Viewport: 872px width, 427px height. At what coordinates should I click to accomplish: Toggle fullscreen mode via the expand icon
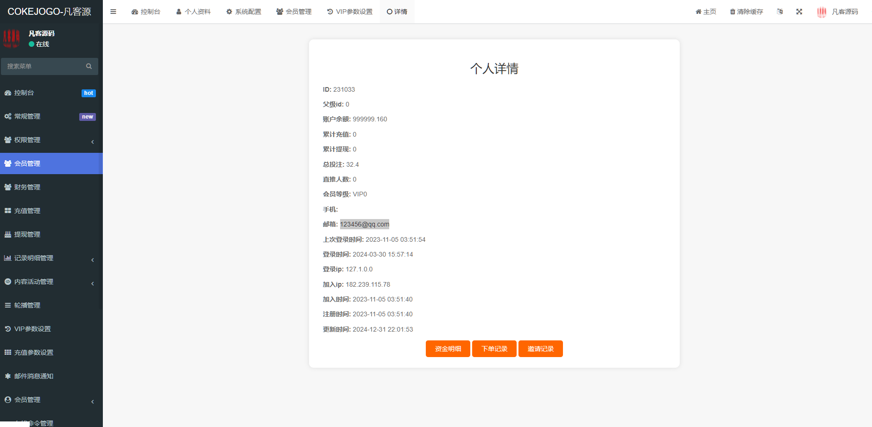point(799,11)
